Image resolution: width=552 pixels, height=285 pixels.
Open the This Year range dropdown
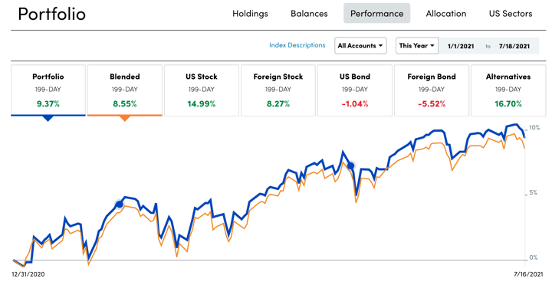pyautogui.click(x=417, y=46)
